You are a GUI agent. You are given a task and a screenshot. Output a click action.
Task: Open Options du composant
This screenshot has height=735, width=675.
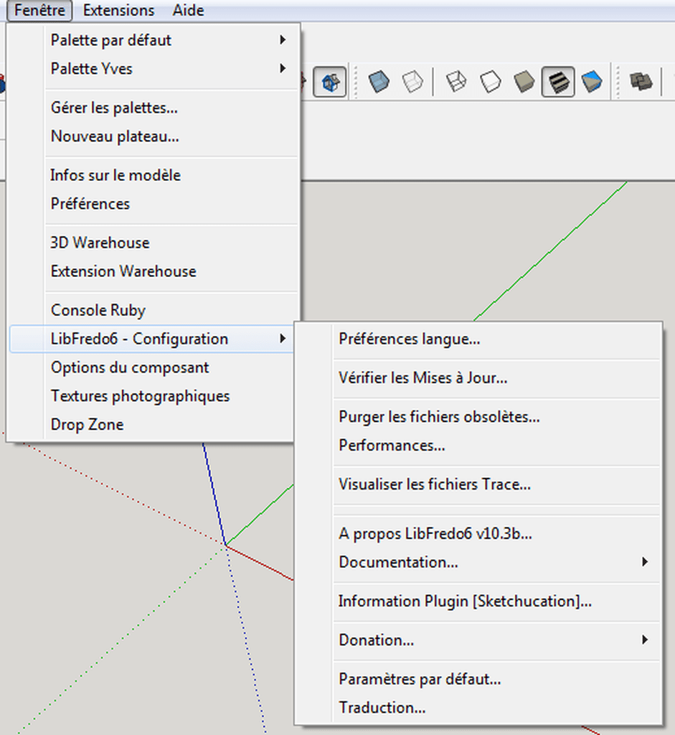(152, 367)
